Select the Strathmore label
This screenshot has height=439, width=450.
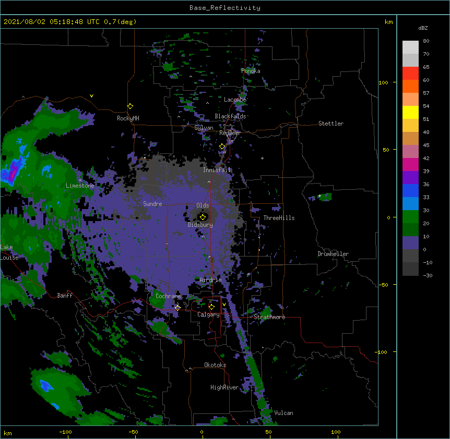coord(269,317)
